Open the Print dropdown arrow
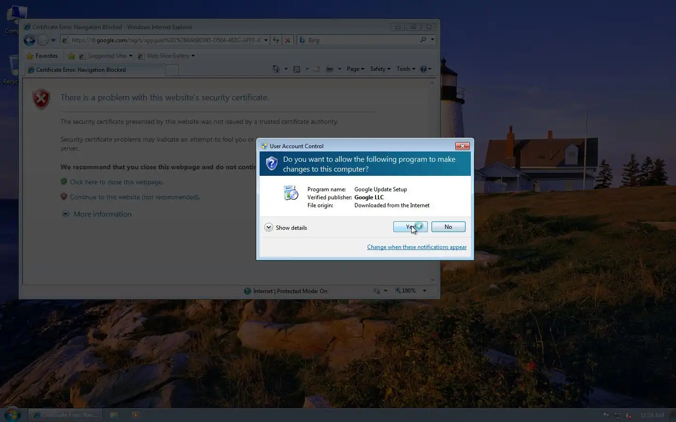This screenshot has width=676, height=422. click(339, 69)
